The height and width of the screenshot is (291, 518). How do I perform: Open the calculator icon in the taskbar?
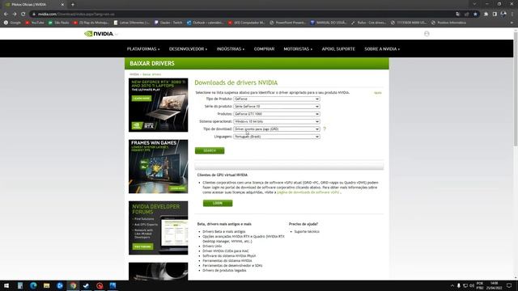click(20, 285)
